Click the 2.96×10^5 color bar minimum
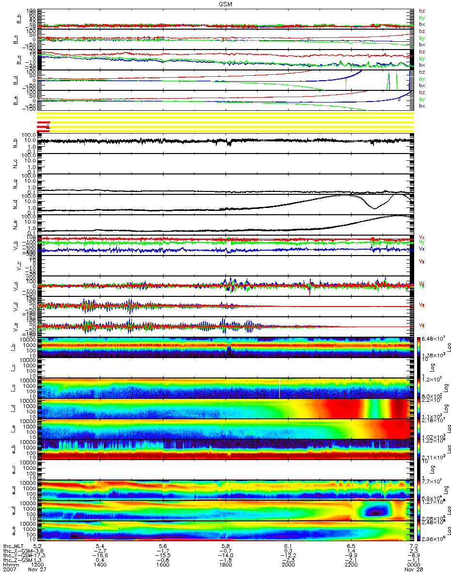This screenshot has height=583, width=451. 435,539
